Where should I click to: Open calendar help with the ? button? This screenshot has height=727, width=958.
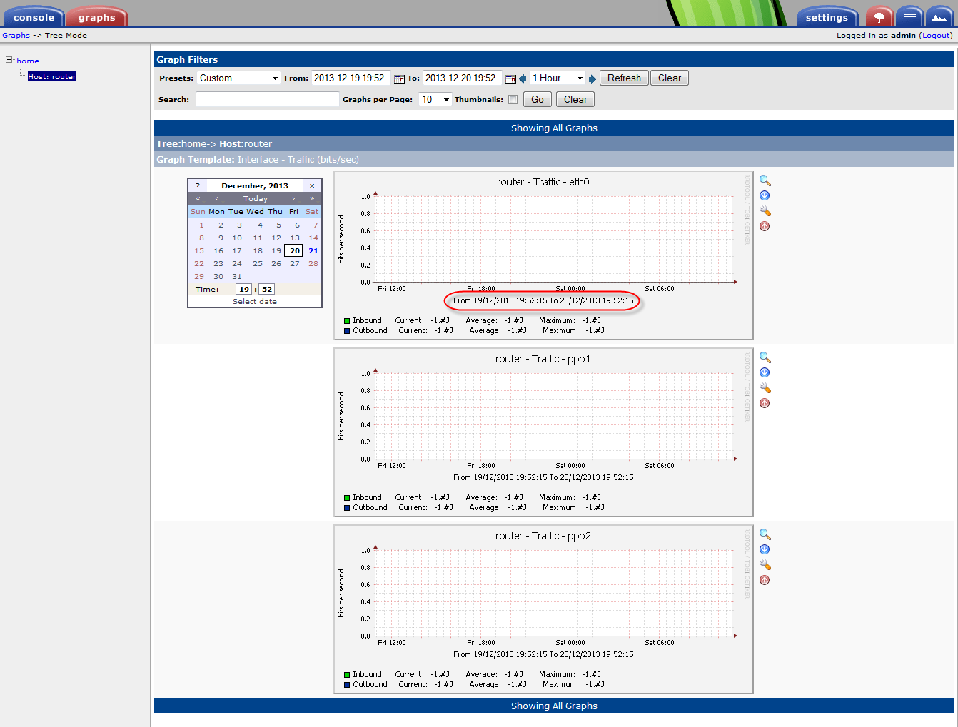tap(198, 185)
